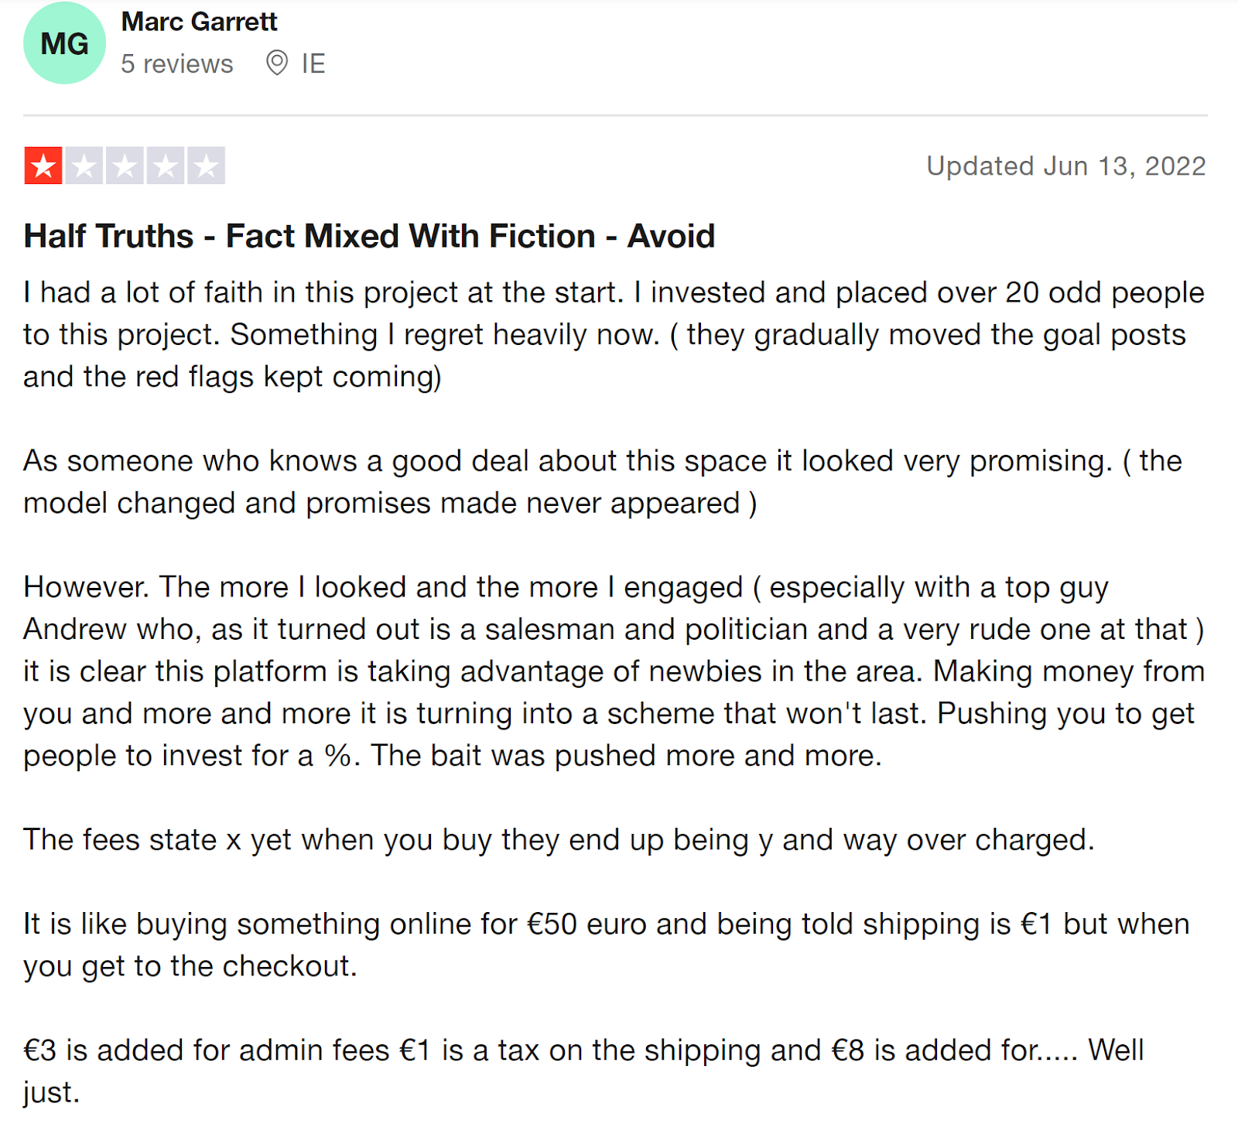Screen dimensions: 1238x1124
Task: Click the fourth grey star
Action: [166, 166]
